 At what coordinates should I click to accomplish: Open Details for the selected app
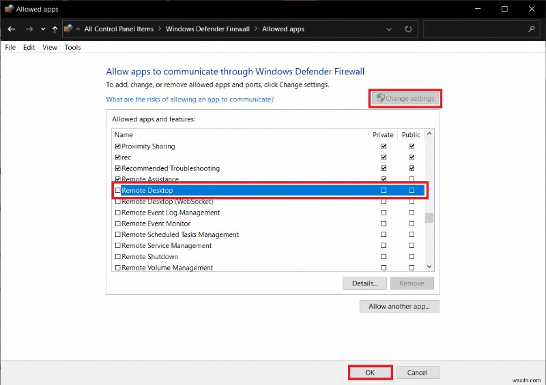click(x=364, y=283)
